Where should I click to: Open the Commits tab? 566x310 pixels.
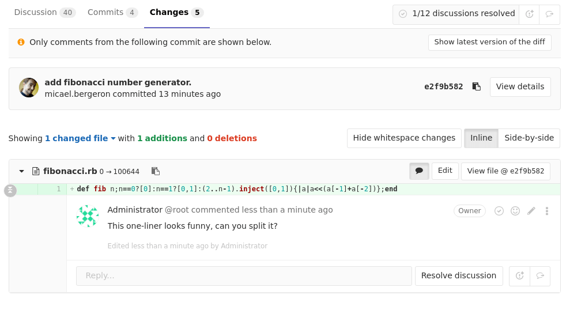tap(112, 13)
